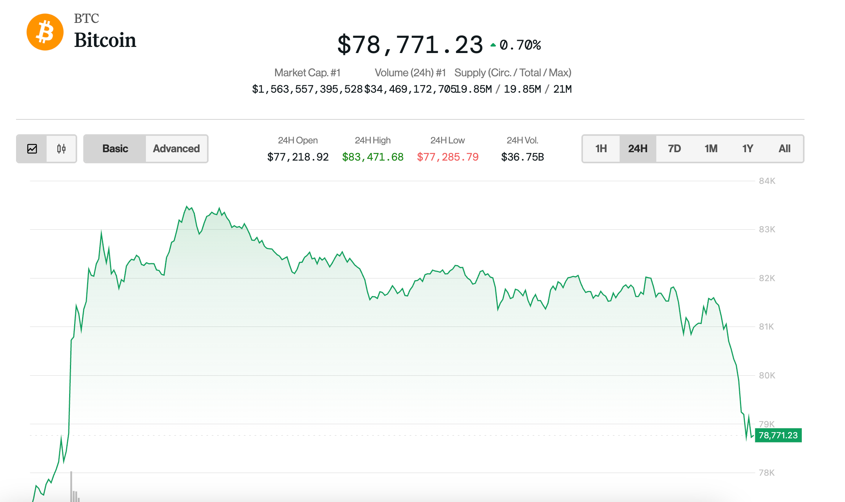Click the Bitcoin logo icon
This screenshot has width=845, height=502.
click(x=45, y=31)
